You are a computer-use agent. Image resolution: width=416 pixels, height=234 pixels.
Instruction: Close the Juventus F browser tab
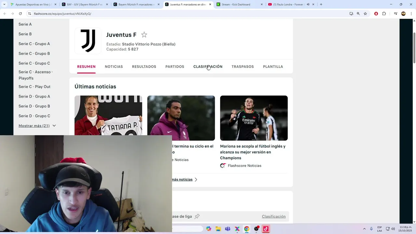click(x=210, y=5)
